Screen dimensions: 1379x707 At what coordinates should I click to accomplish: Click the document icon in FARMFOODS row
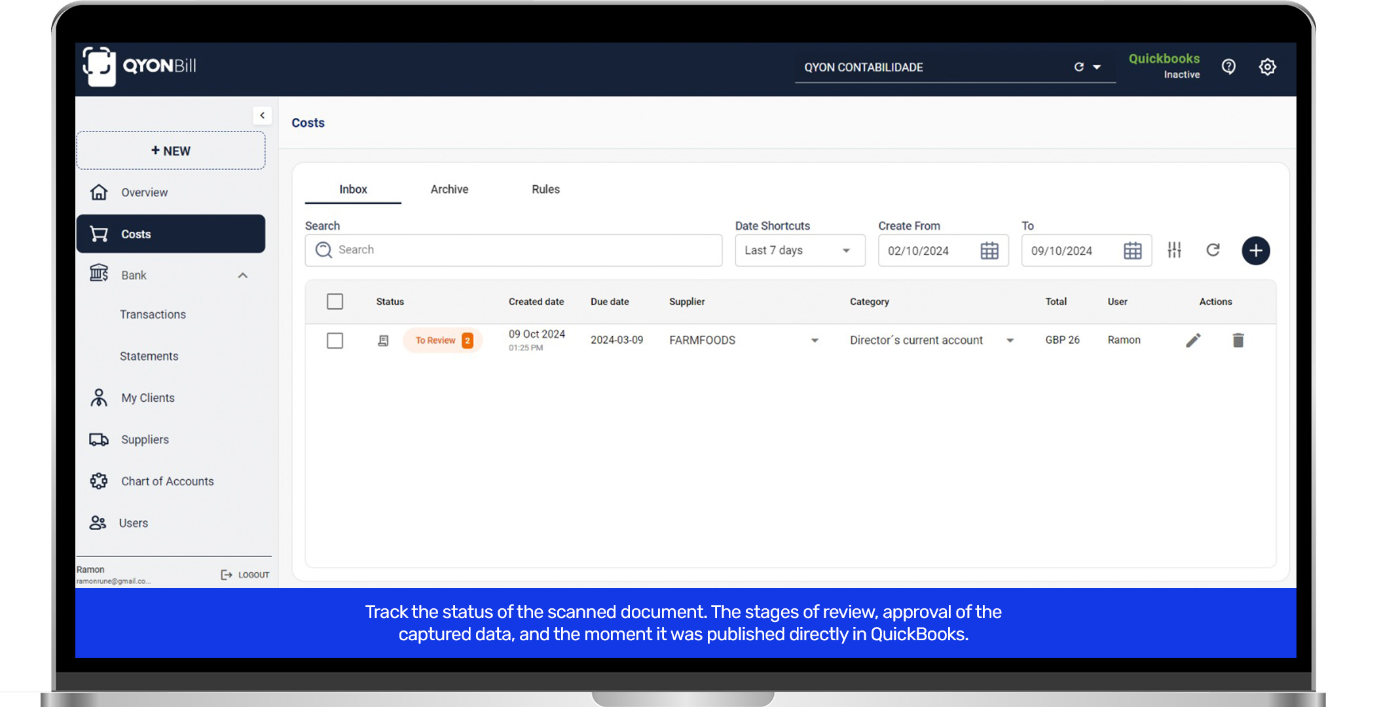tap(384, 340)
